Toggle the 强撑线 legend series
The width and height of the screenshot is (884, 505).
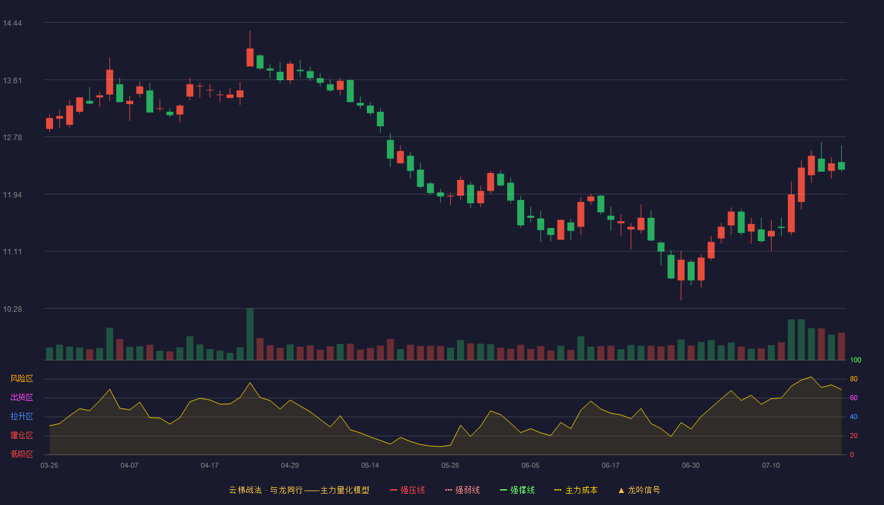point(517,490)
